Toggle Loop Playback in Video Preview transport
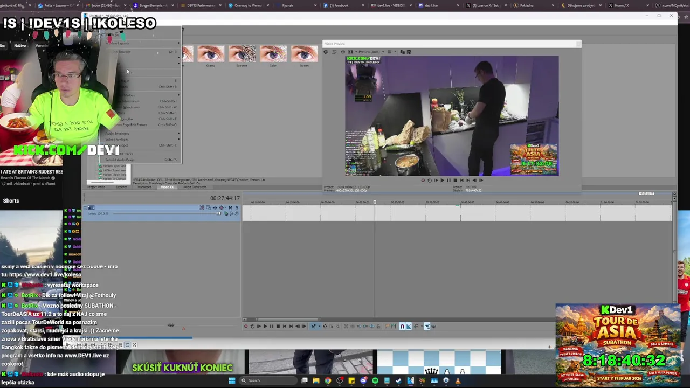The width and height of the screenshot is (690, 388). [430, 181]
